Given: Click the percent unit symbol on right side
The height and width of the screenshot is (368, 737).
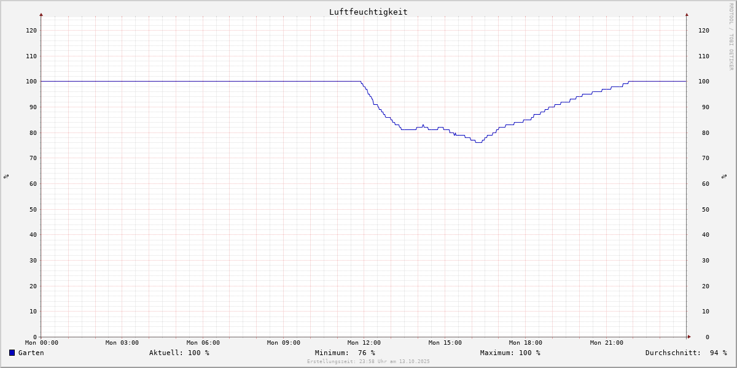Looking at the screenshot, I should click(x=725, y=176).
